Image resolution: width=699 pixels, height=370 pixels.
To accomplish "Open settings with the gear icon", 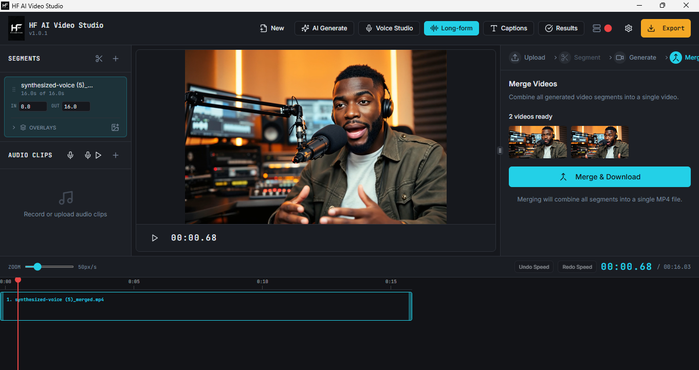I will point(628,28).
